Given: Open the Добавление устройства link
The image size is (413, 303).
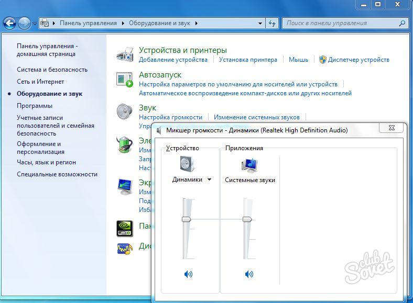Looking at the screenshot, I should tap(173, 60).
